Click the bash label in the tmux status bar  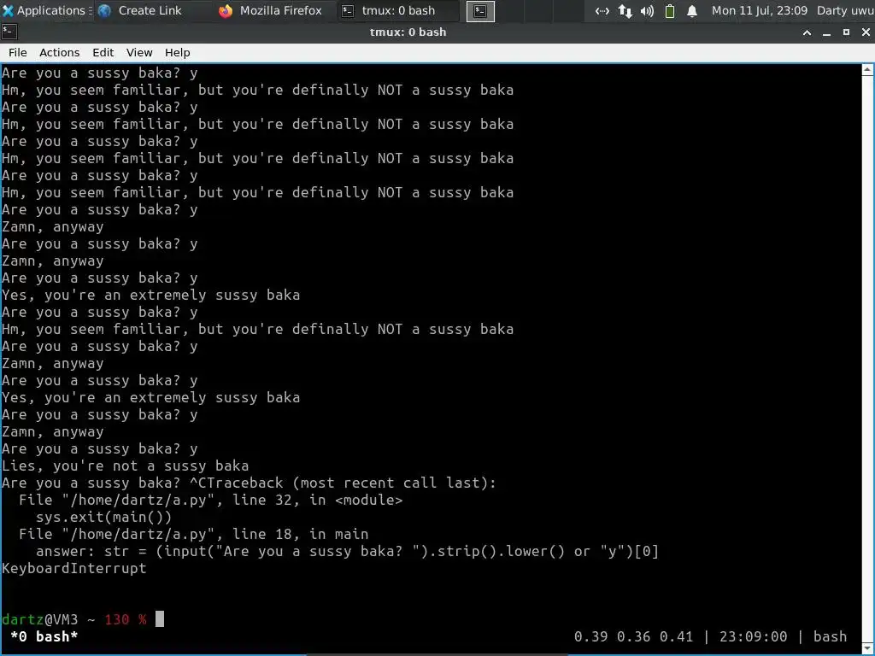pos(830,636)
